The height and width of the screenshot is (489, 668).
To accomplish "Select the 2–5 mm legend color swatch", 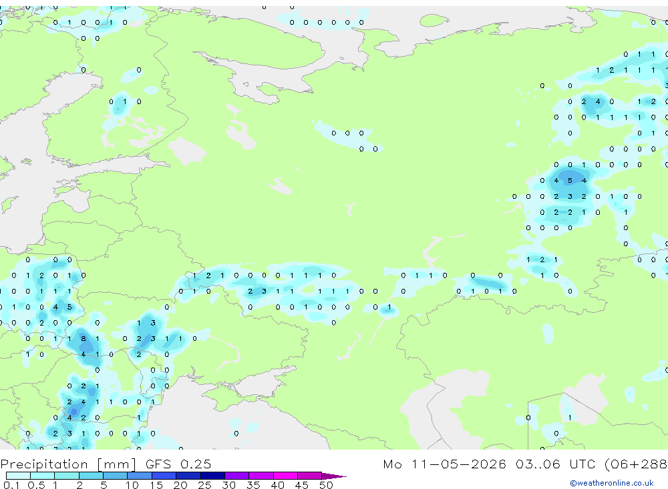I will (x=91, y=476).
